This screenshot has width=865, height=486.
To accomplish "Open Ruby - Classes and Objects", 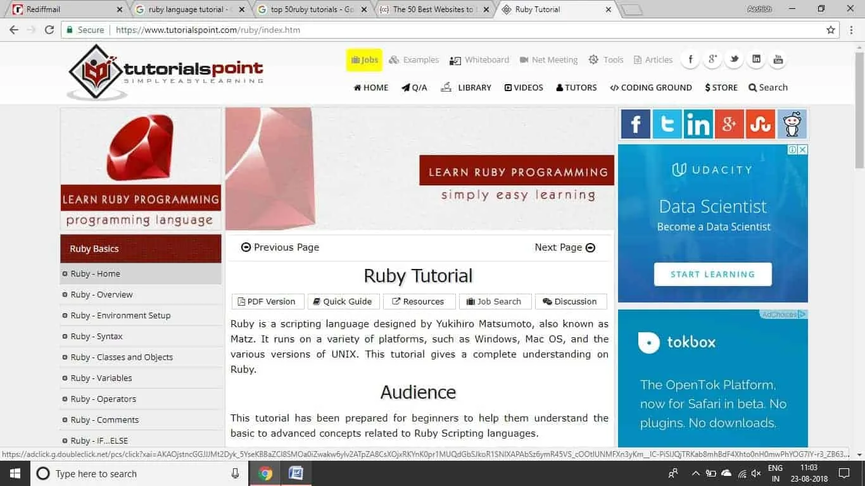I will pyautogui.click(x=141, y=358).
